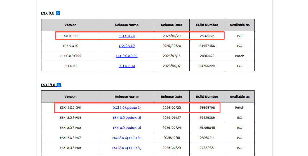Open the ESXi 8.0 section heading link
308x156 pixels.
(x=48, y=85)
